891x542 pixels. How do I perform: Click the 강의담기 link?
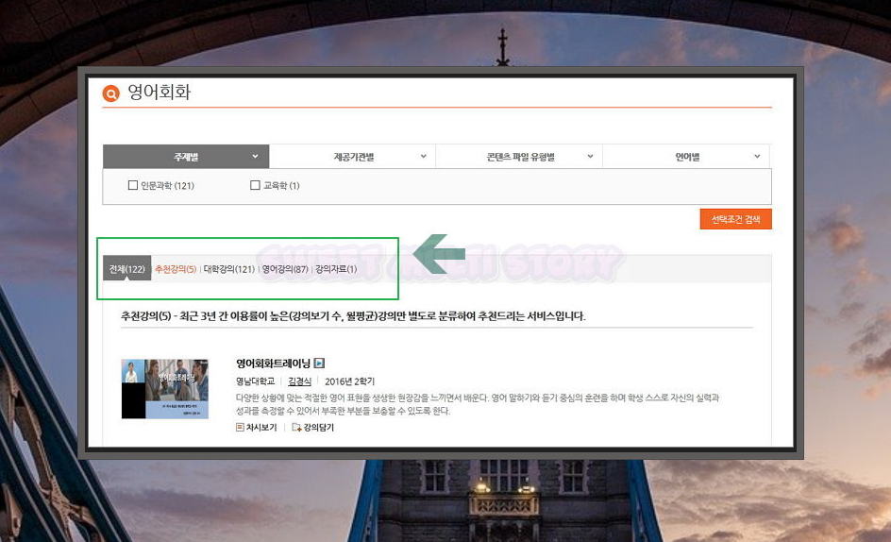tap(319, 427)
